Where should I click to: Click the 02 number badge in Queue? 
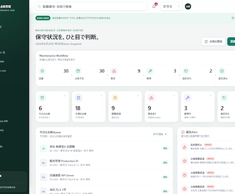coord(43,163)
